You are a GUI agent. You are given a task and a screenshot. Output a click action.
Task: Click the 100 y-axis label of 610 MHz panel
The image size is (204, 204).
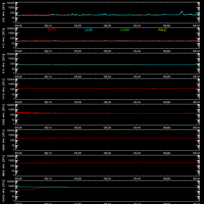(12, 63)
